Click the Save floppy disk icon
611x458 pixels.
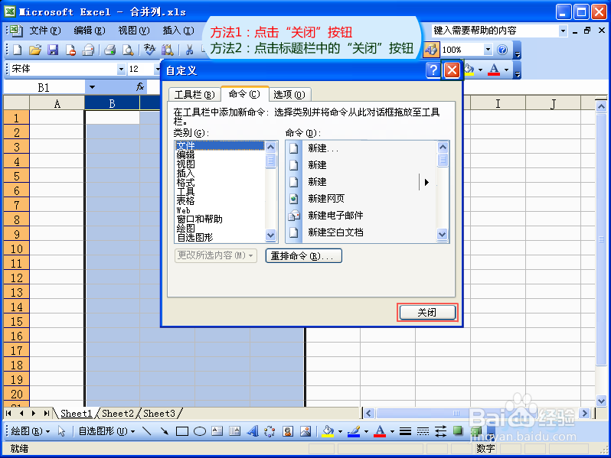point(53,50)
